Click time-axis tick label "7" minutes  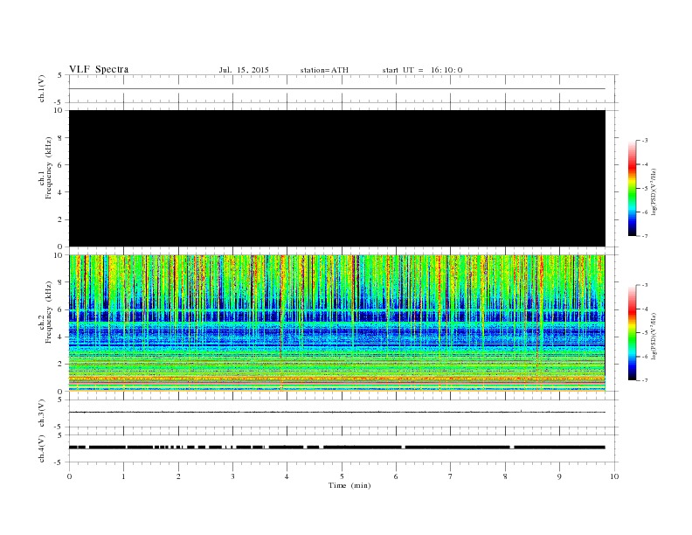click(451, 476)
